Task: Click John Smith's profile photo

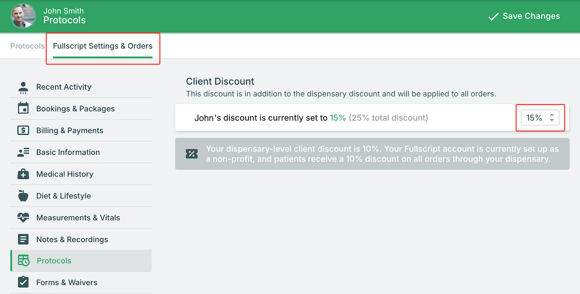Action: [x=23, y=16]
